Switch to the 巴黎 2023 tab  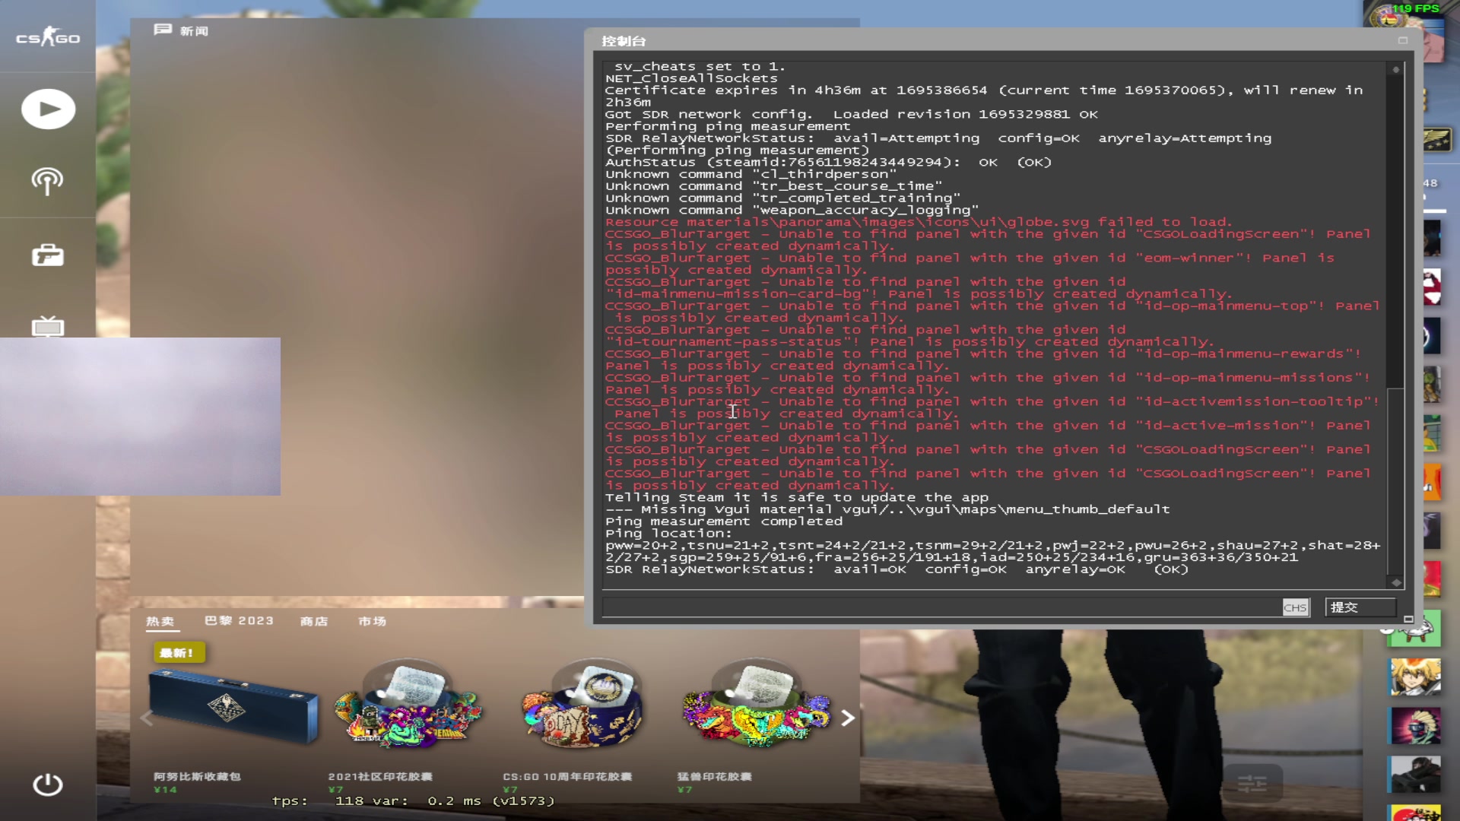click(x=239, y=621)
